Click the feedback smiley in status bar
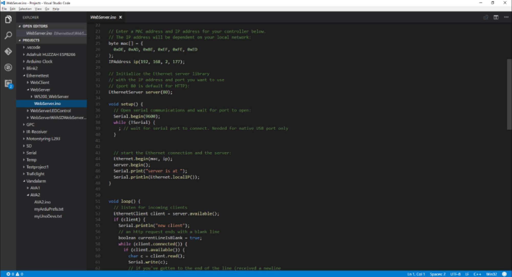The image size is (512, 277). [x=504, y=274]
